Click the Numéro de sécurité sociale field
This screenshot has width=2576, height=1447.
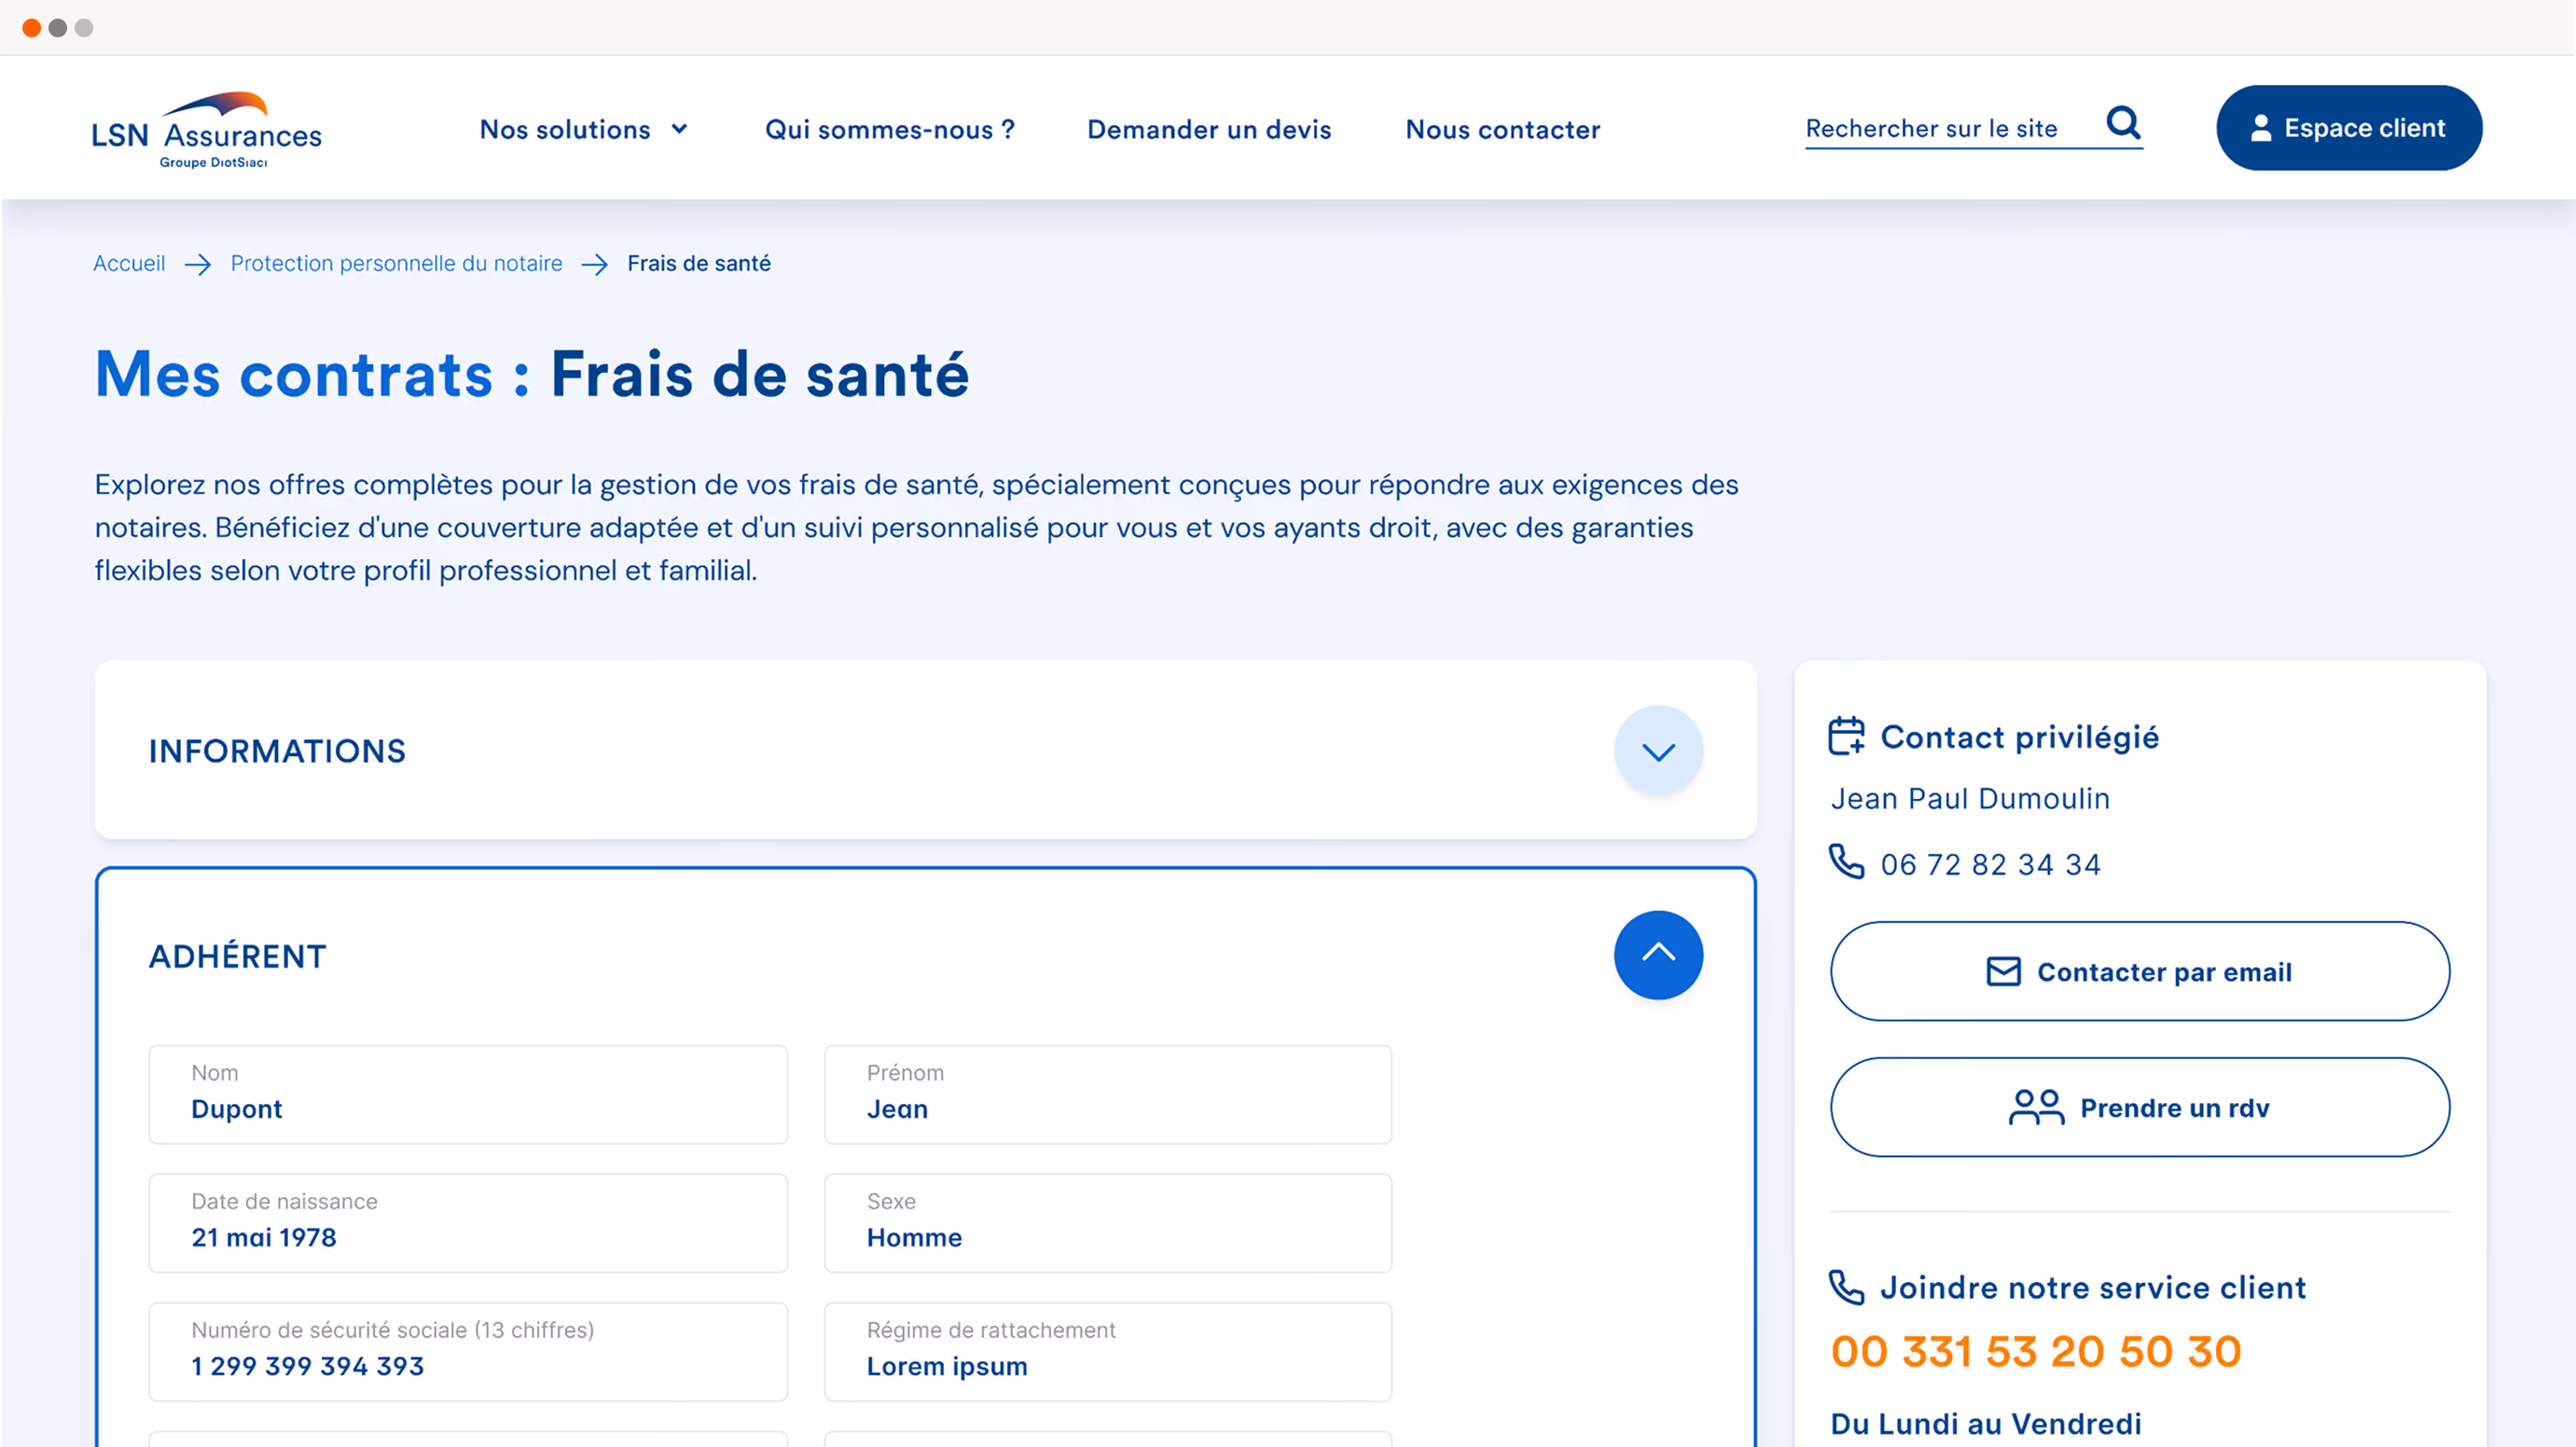pos(468,1352)
